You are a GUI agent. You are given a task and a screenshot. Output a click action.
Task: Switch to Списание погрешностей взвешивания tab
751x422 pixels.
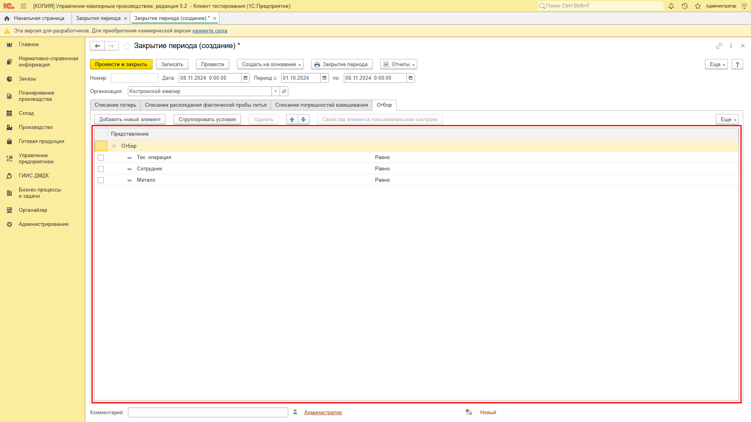point(322,105)
